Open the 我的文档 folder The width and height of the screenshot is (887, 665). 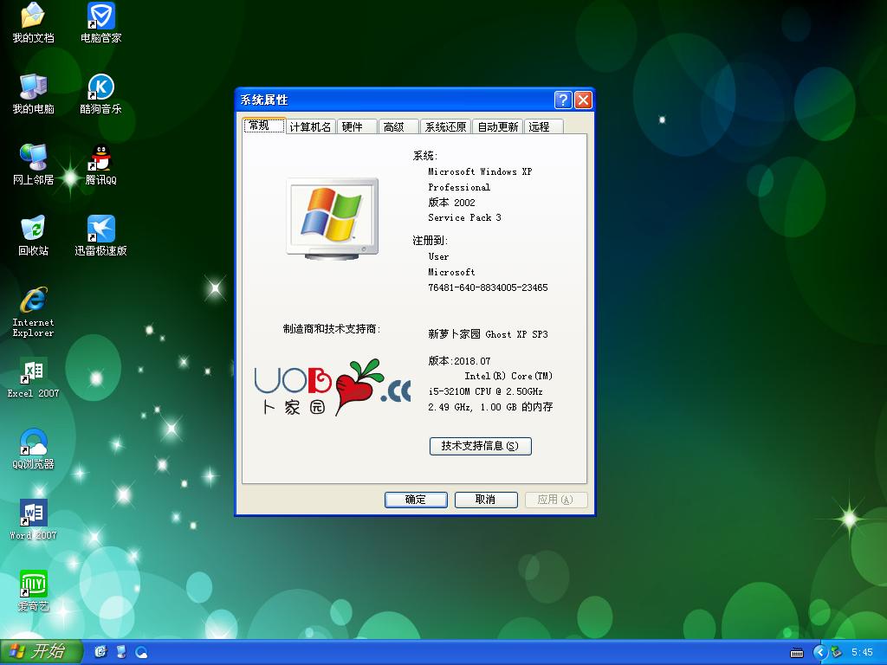pos(33,22)
